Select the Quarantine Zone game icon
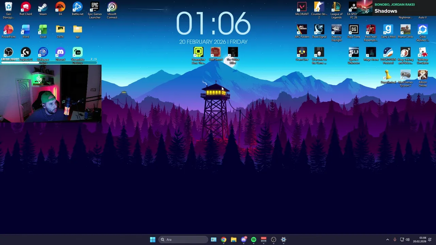Screen dimensions: 436x245 coord(198,55)
